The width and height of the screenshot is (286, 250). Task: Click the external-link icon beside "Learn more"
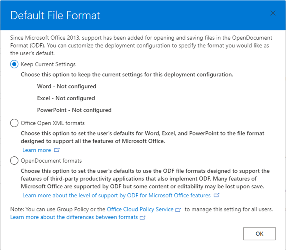[57, 150]
